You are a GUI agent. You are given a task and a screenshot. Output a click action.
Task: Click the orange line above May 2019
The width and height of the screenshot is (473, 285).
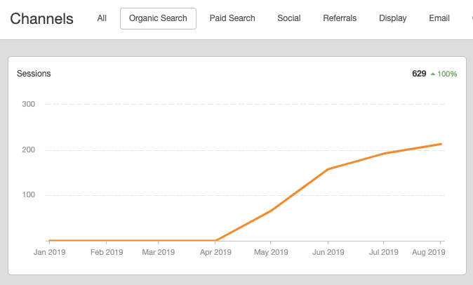point(272,211)
